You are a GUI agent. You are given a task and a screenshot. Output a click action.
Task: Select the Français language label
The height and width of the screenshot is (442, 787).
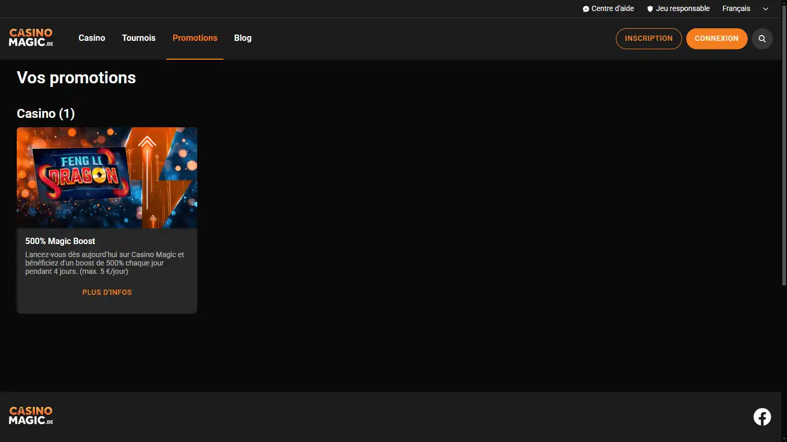click(736, 9)
